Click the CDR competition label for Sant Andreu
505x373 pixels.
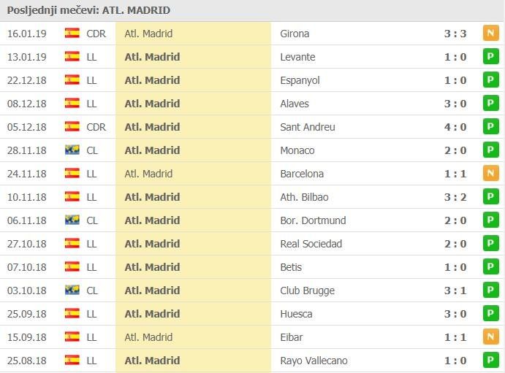point(96,127)
